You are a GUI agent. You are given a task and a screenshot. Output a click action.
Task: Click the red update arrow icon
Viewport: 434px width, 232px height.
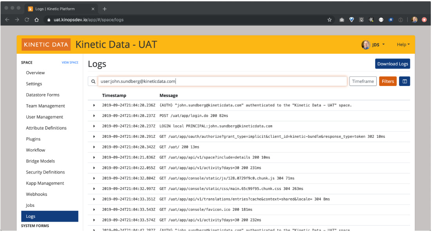(424, 20)
